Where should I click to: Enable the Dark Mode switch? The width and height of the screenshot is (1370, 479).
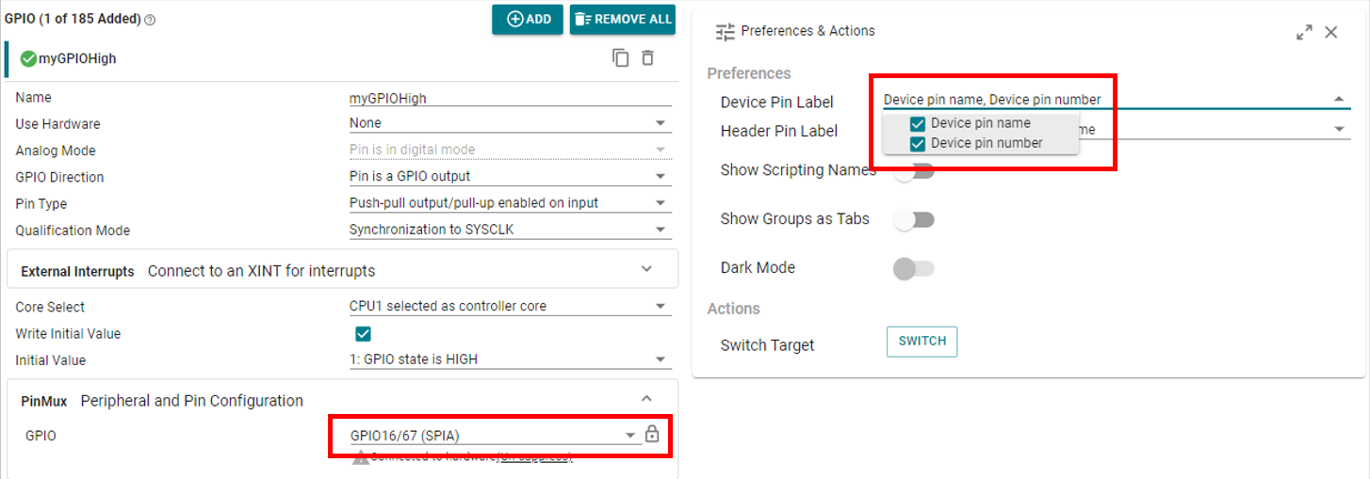(912, 268)
